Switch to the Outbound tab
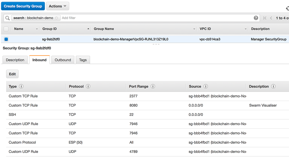 click(63, 60)
